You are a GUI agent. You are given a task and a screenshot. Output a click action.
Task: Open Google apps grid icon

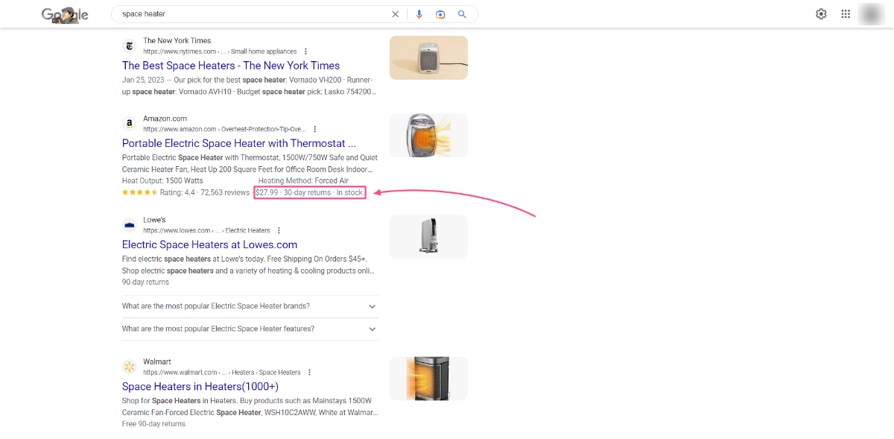tap(846, 14)
